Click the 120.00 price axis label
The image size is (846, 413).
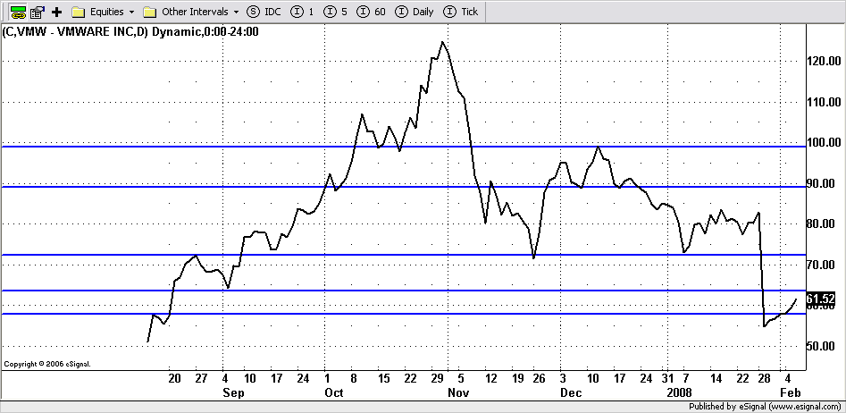pos(823,61)
